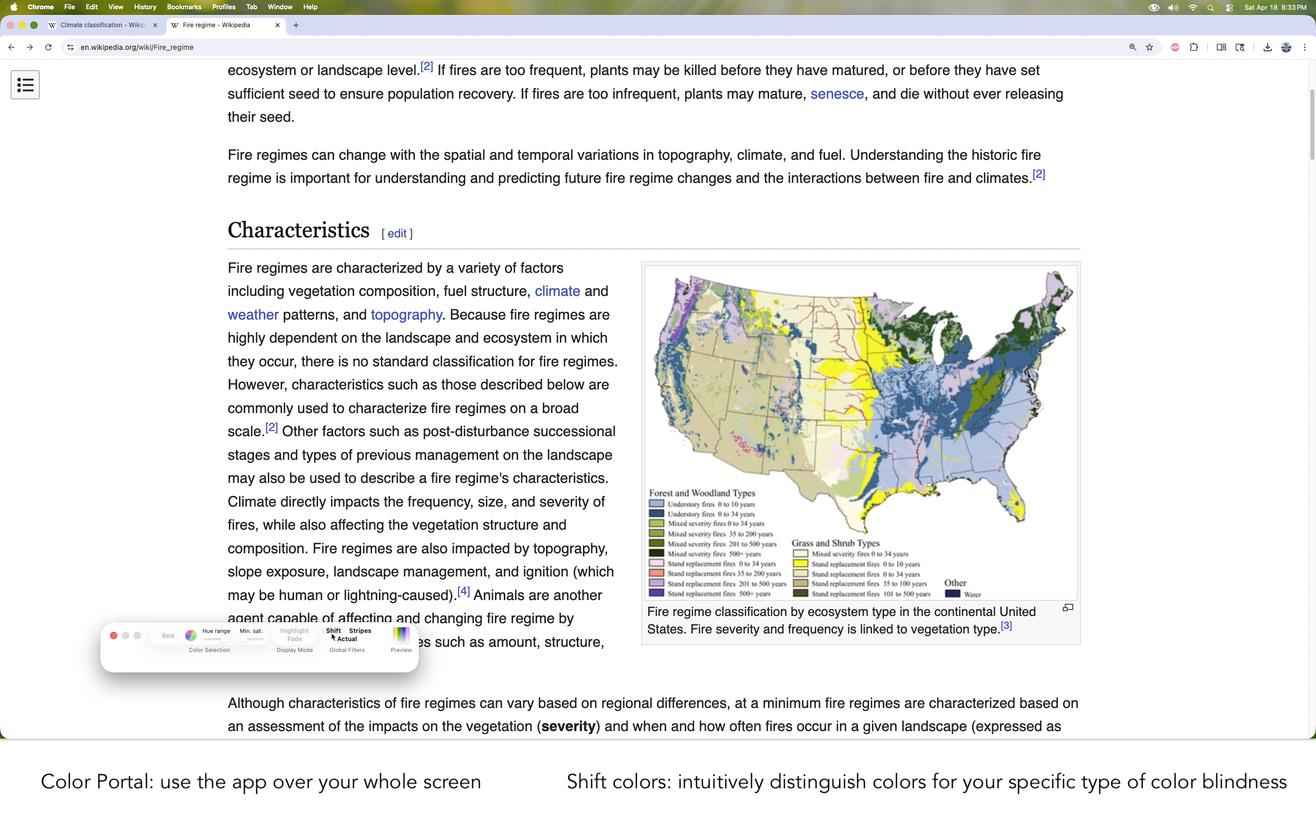
Task: Open Chrome's extensions puzzle menu
Action: coord(1194,47)
